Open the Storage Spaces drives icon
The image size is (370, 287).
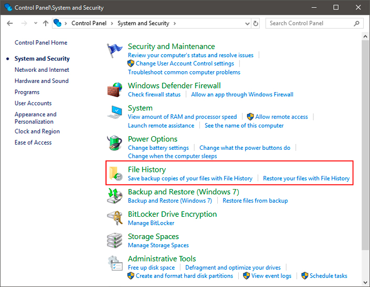pyautogui.click(x=115, y=240)
